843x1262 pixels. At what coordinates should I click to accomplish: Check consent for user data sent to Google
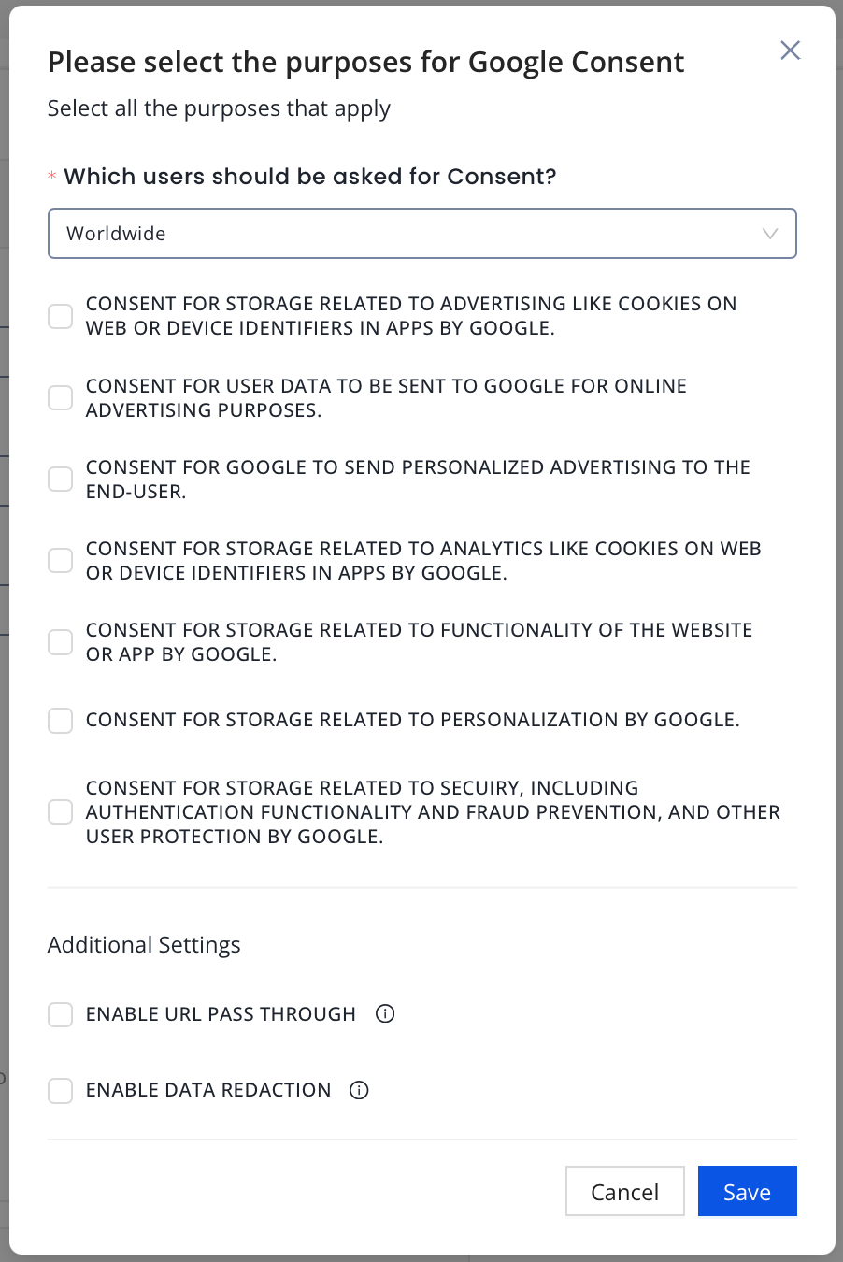[x=61, y=397]
